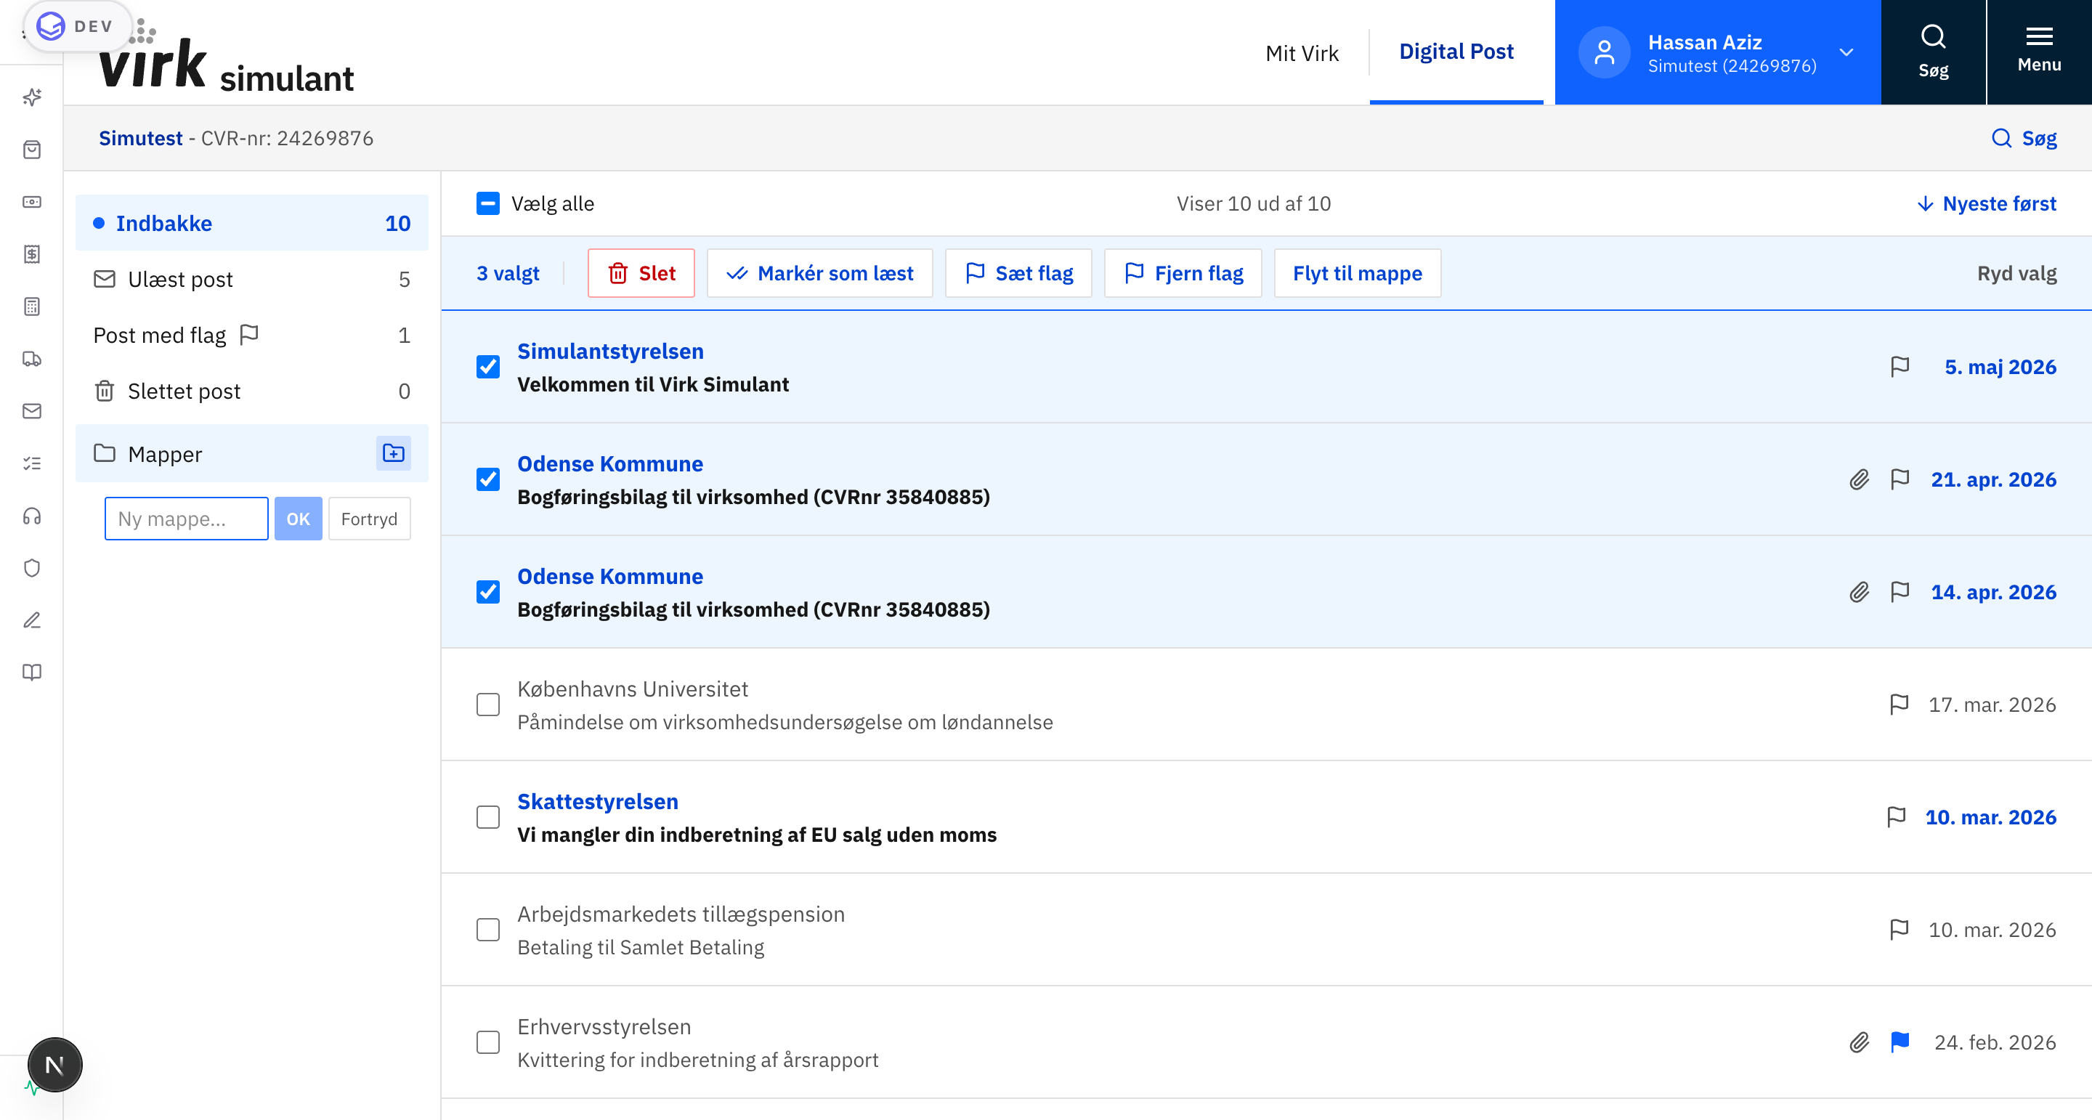This screenshot has width=2092, height=1120.
Task: Click attachment paperclip on Erhvervsstyrelsen message
Action: click(1859, 1042)
